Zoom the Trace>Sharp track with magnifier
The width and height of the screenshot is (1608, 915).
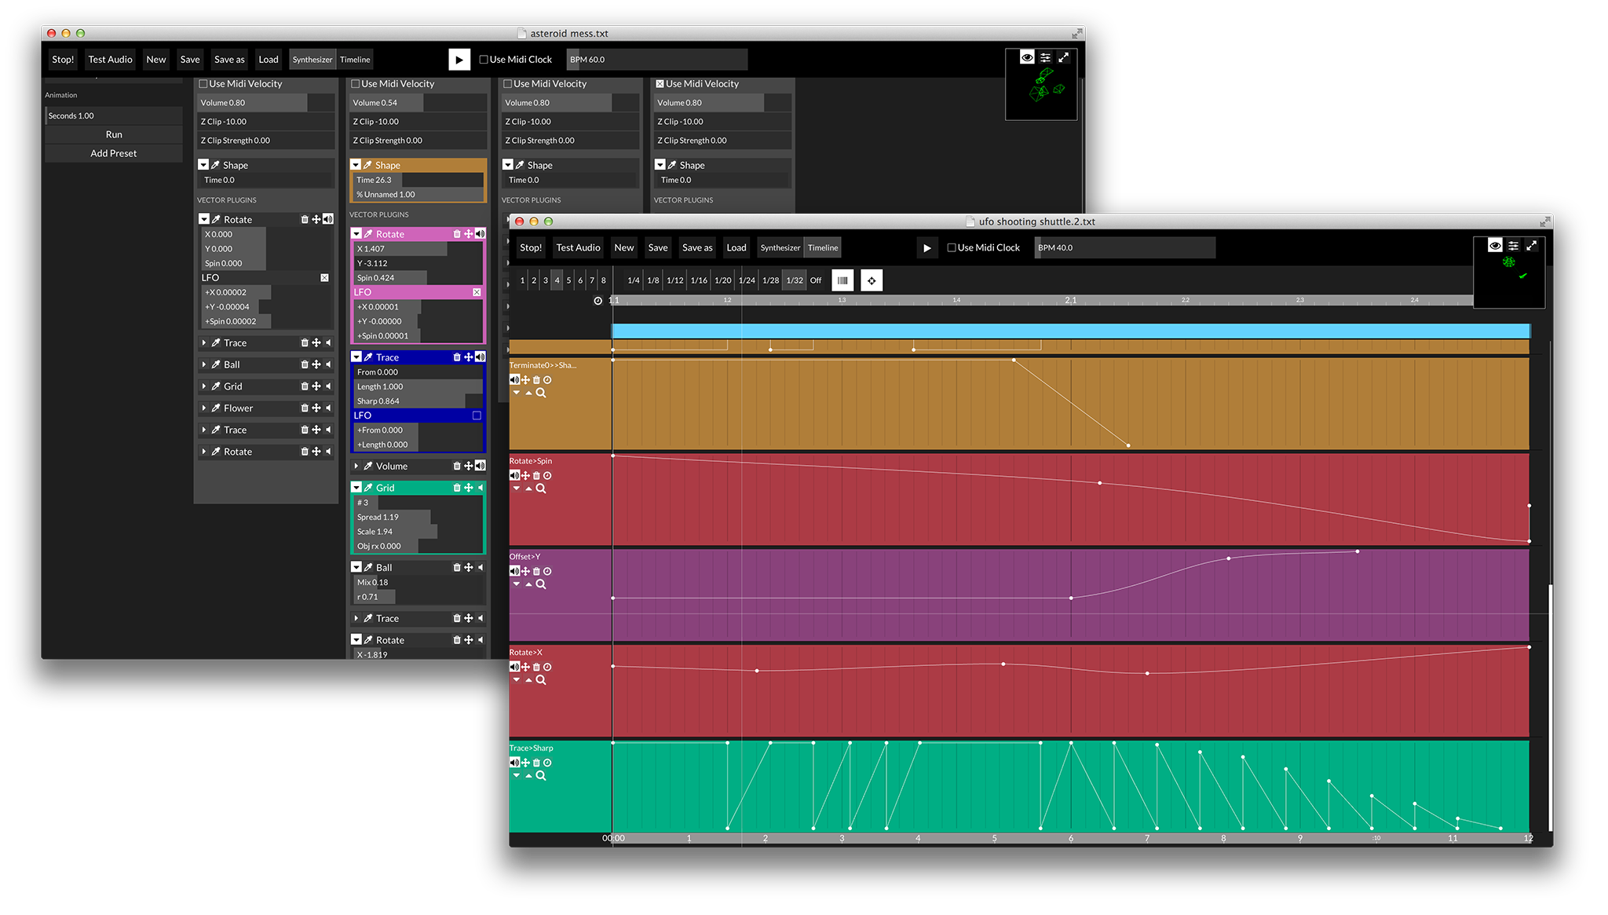[x=541, y=776]
